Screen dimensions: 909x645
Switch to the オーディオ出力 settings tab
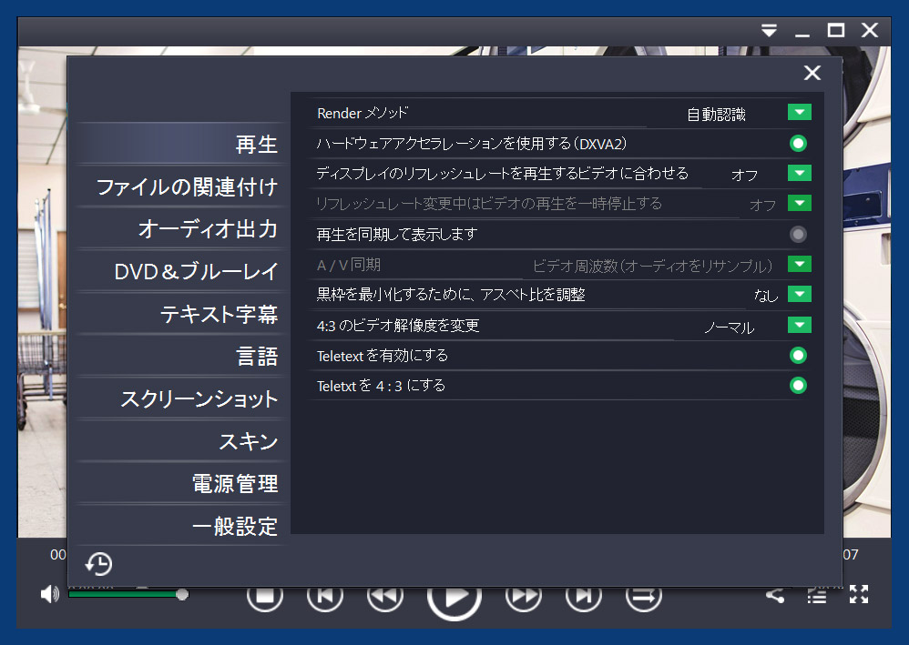208,229
